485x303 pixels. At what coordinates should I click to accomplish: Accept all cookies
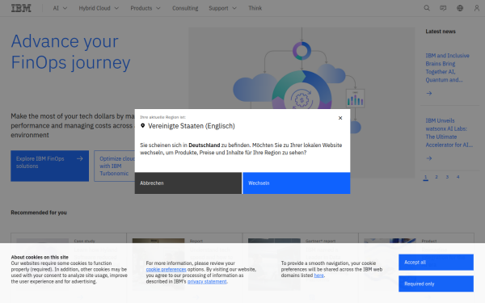436,262
